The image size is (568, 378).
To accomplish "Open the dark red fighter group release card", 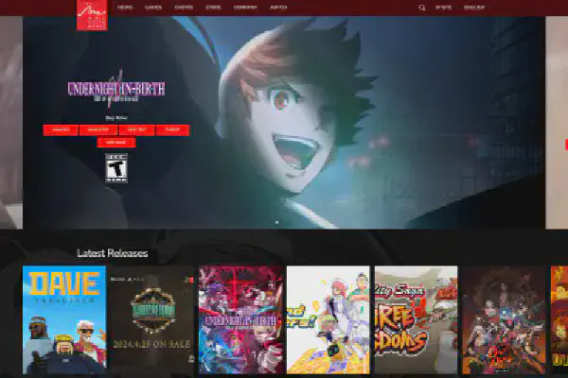I will [x=504, y=319].
